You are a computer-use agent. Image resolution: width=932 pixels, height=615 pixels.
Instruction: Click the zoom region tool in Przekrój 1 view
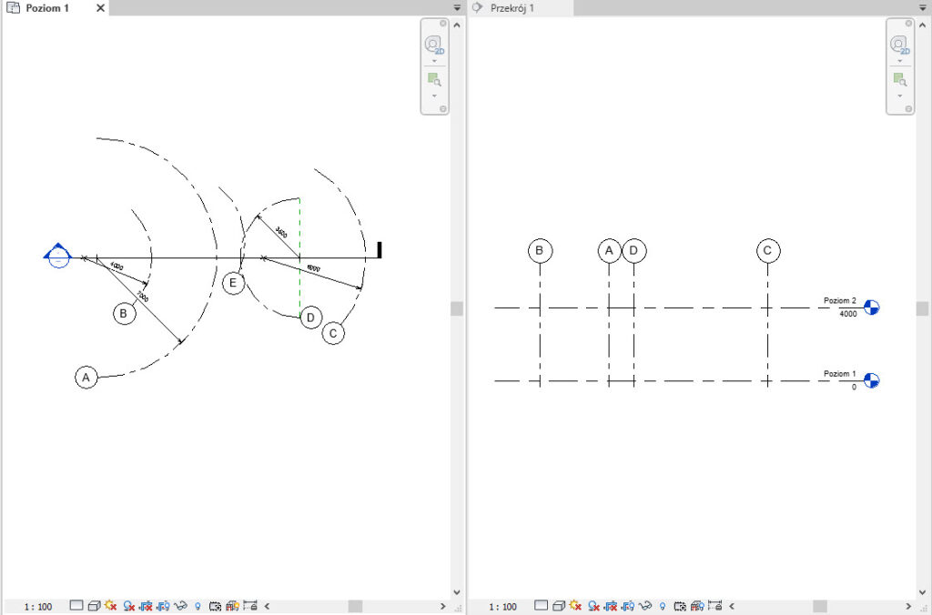tap(898, 79)
